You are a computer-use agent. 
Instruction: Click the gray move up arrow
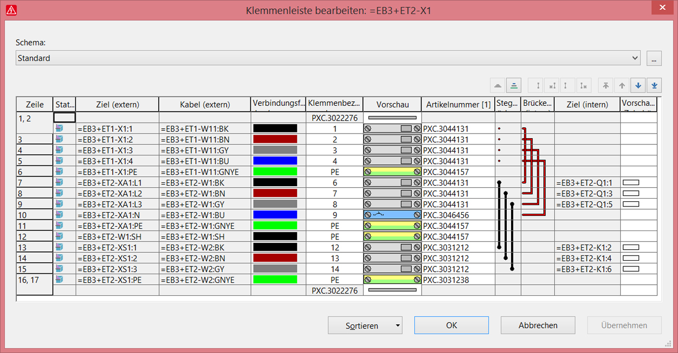tap(622, 86)
